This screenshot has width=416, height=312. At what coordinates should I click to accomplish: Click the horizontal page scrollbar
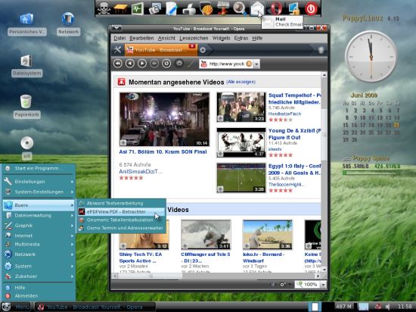218,276
